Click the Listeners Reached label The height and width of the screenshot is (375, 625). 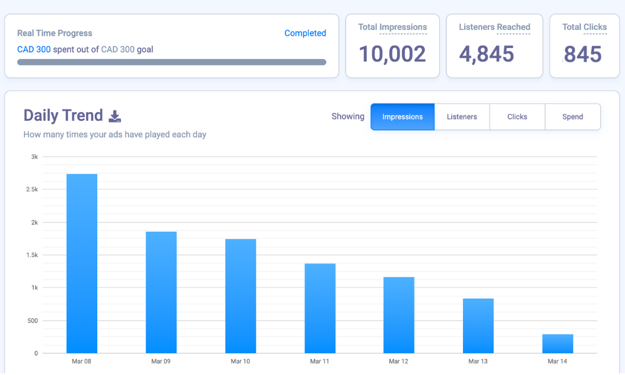coord(494,27)
